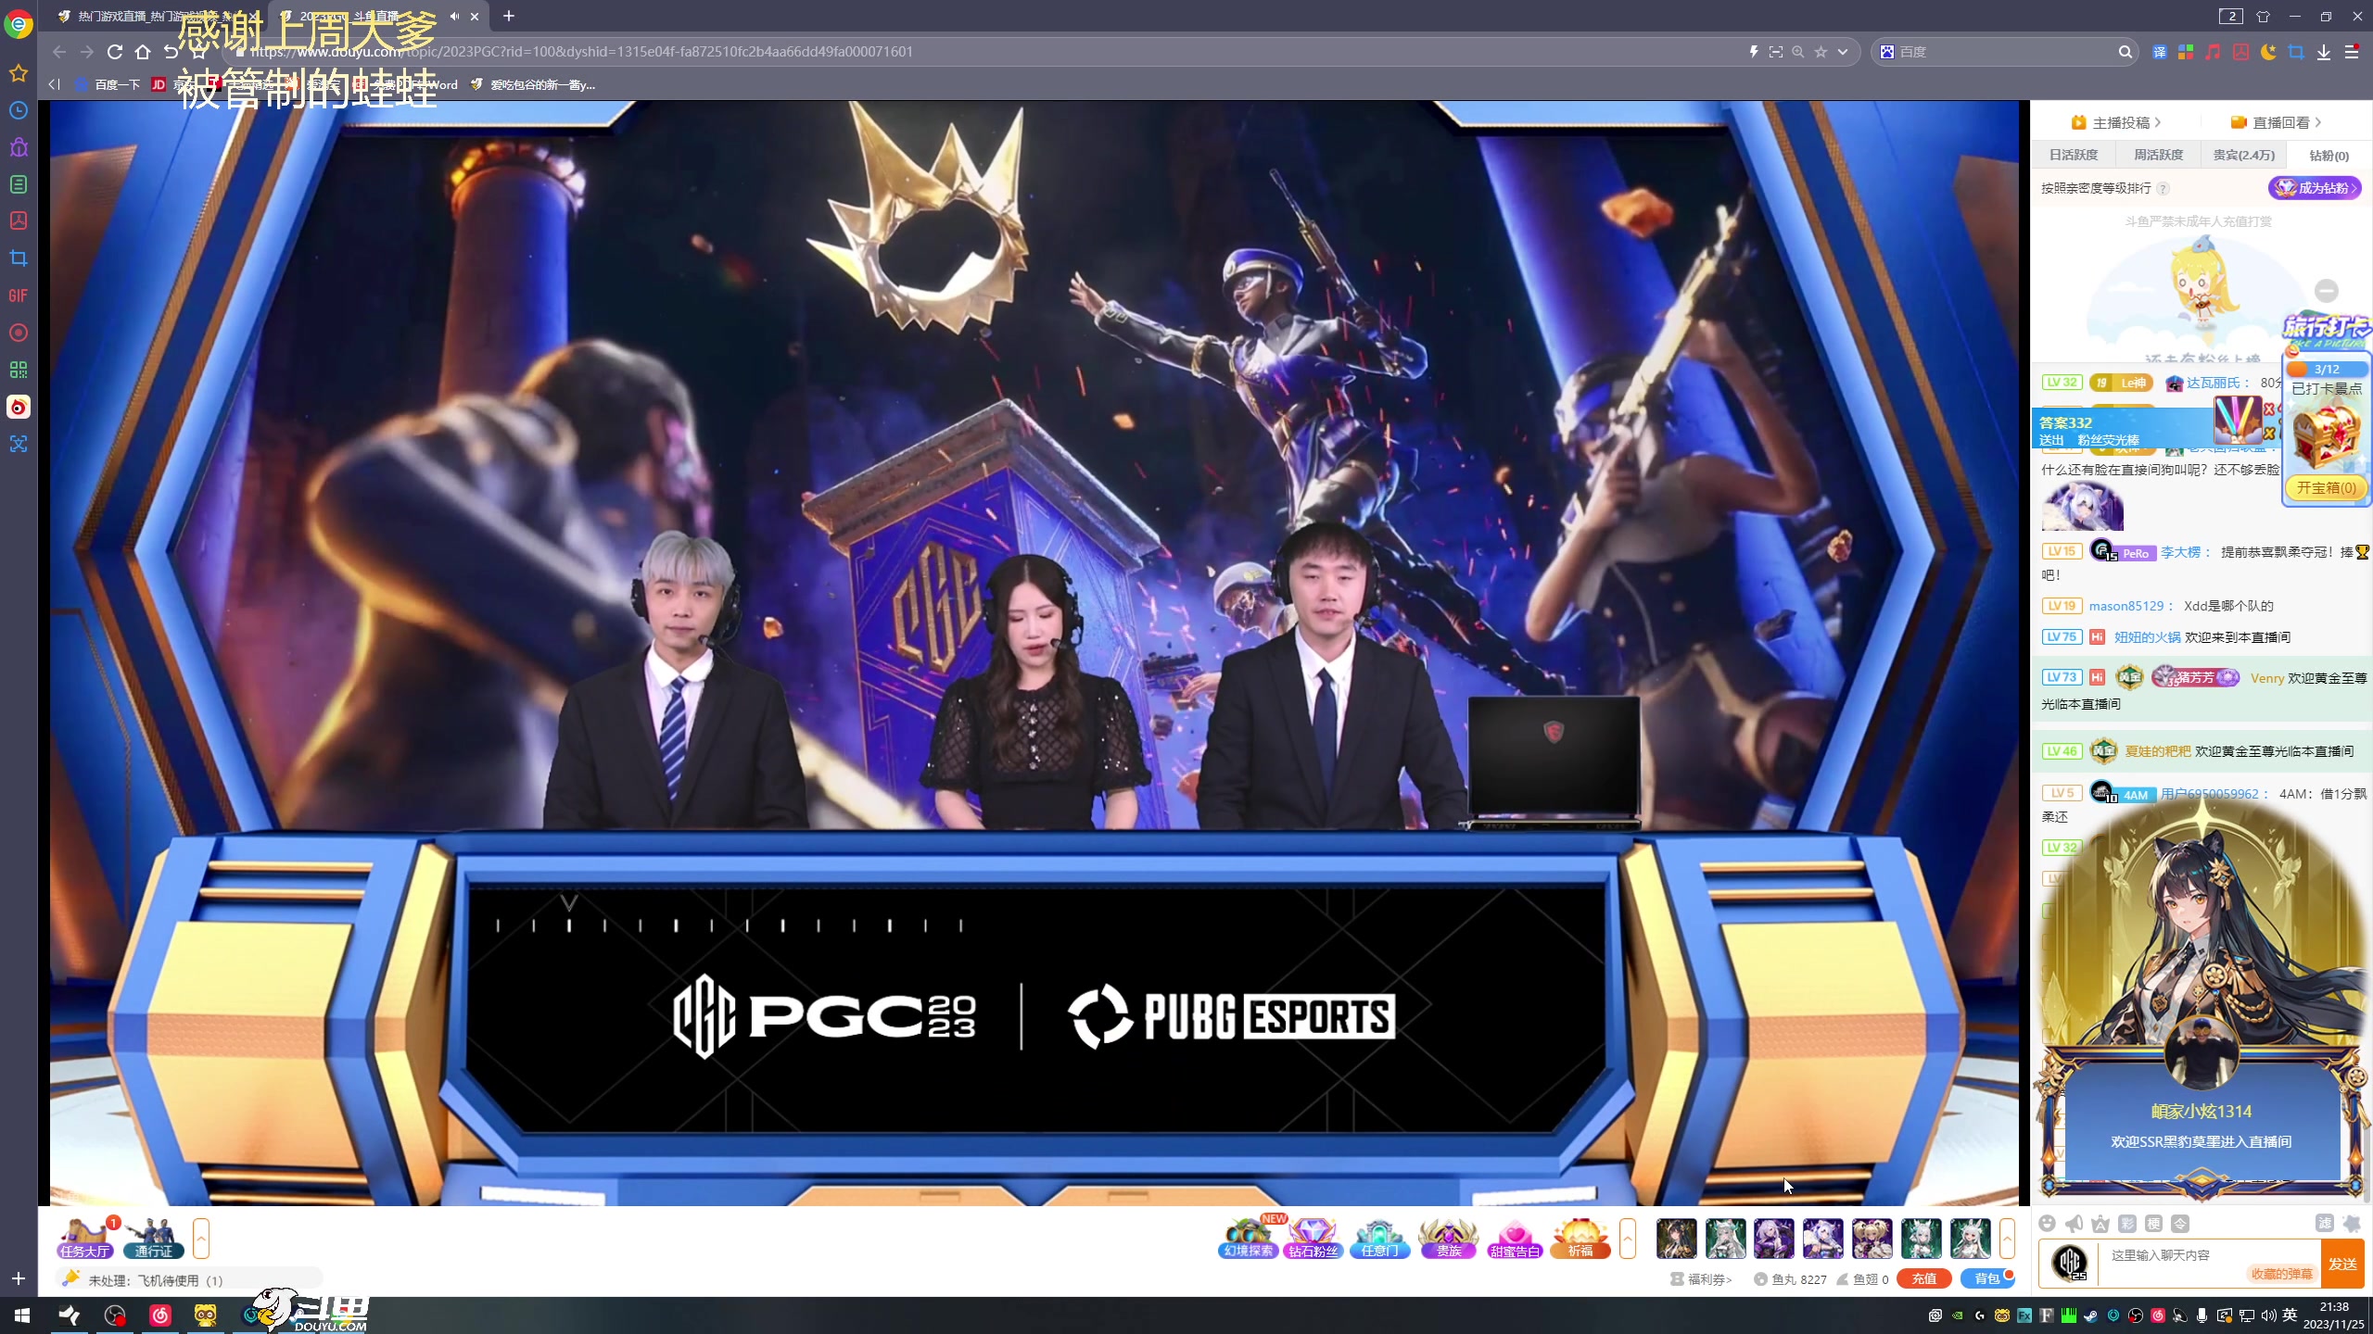Click the 梗 meme phrases icon
The height and width of the screenshot is (1334, 2373).
(2154, 1223)
